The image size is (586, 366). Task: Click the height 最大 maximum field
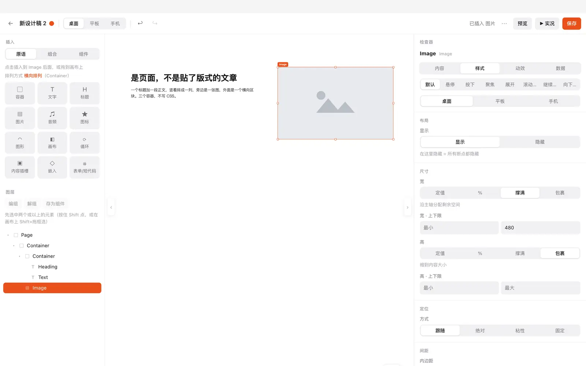tap(541, 288)
